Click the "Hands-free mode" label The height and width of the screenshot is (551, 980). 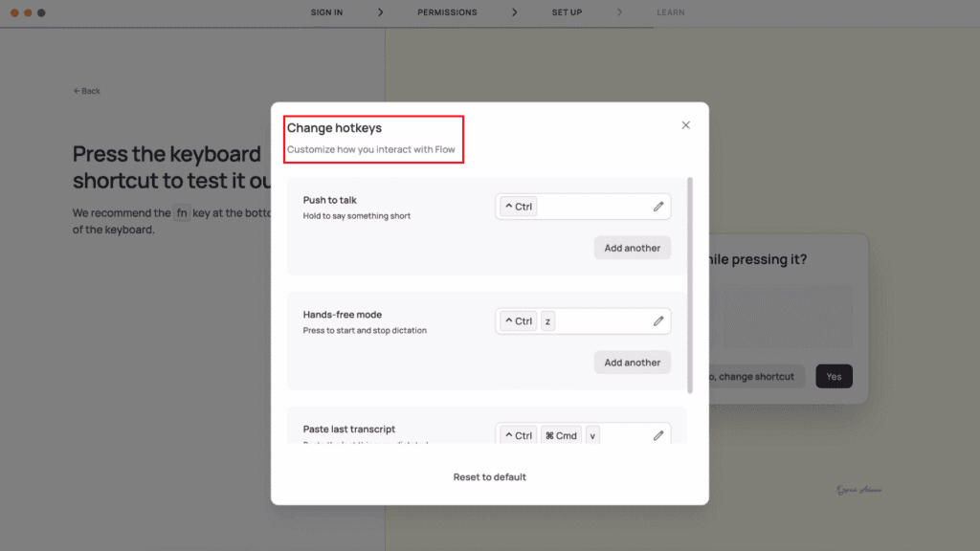click(343, 314)
